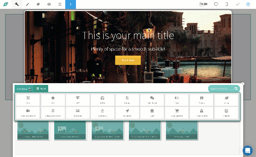
Task: Open the blue help icon
Action: (x=248, y=4)
